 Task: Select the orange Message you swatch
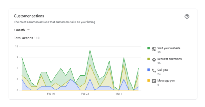tap(148, 81)
